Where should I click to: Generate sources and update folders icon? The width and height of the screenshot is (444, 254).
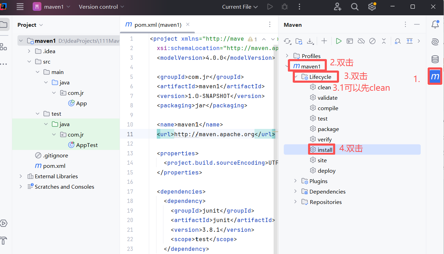[299, 41]
